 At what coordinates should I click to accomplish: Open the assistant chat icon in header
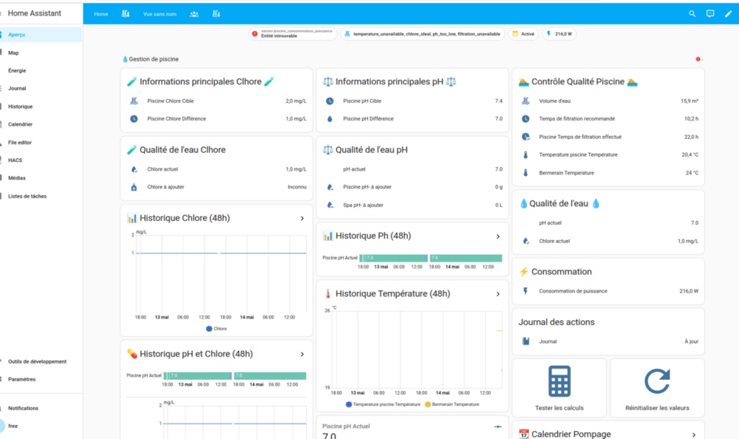(709, 14)
